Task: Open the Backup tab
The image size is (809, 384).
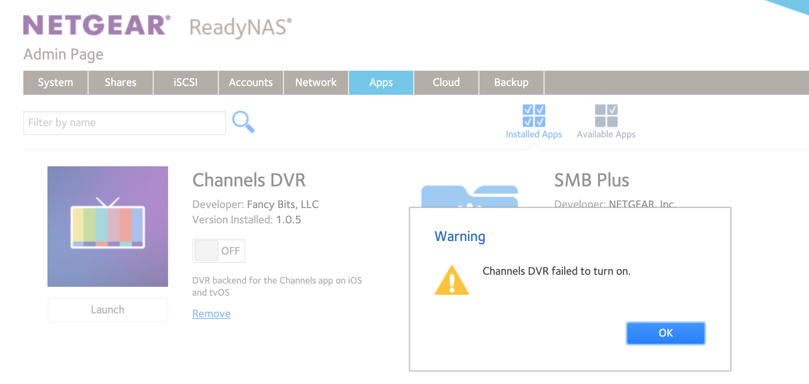Action: point(511,83)
